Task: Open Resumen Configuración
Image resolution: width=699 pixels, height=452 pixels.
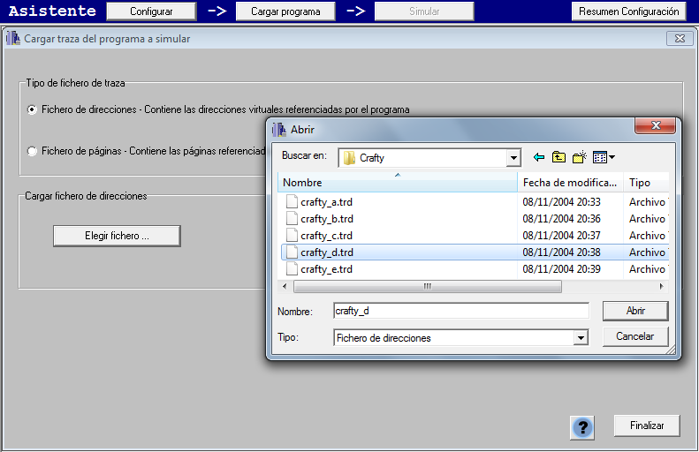Action: pos(628,11)
